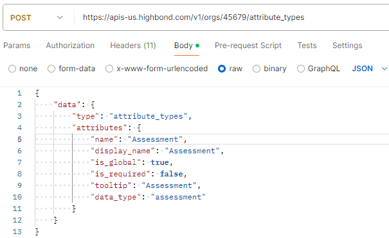389x238 pixels.
Task: Open the POST method dropdown
Action: 37,17
